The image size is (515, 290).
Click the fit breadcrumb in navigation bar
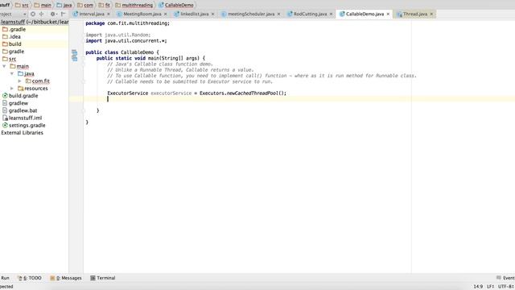[x=105, y=6]
